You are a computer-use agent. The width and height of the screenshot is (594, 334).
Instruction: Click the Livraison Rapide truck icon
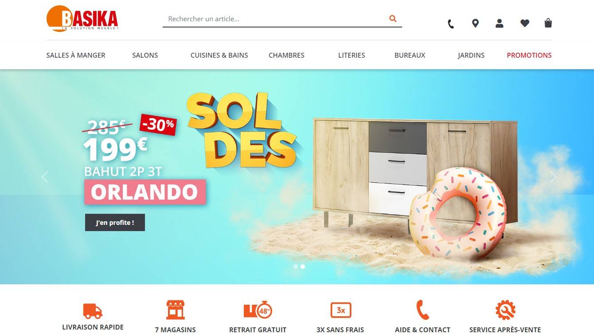(x=93, y=310)
